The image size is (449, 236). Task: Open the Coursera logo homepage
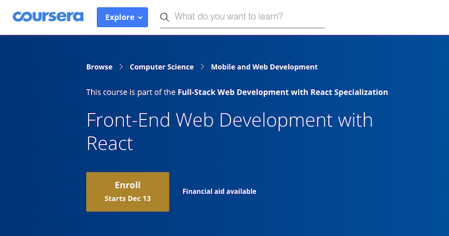coord(48,17)
